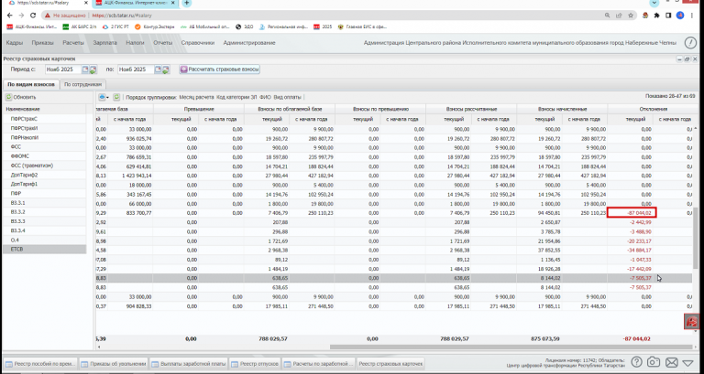
Task: Click the Обновить refresh button in left panel
Action: [21, 97]
